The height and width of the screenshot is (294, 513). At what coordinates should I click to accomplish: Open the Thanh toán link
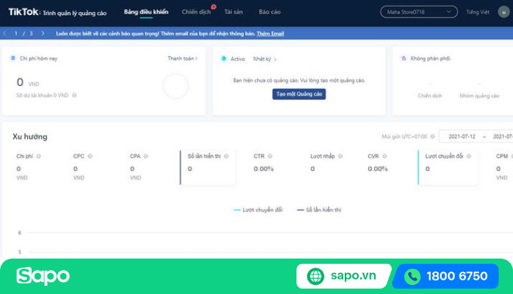(183, 58)
